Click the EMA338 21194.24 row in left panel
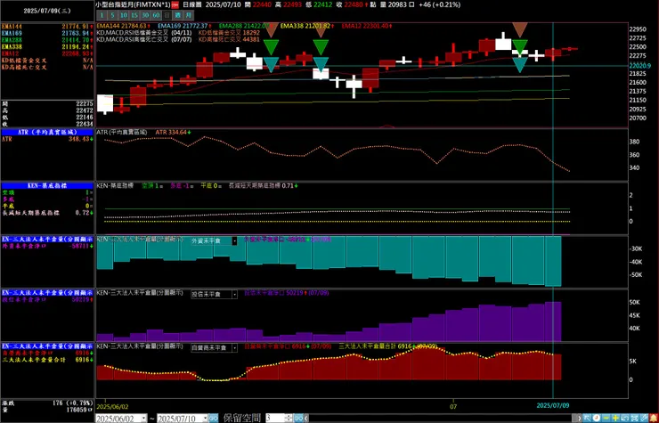This screenshot has height=423, width=659. (x=47, y=46)
